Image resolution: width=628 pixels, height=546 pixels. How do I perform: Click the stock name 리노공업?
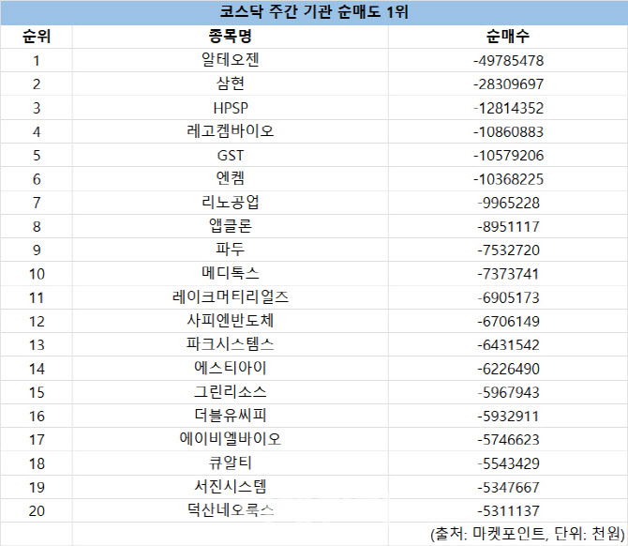click(x=231, y=202)
